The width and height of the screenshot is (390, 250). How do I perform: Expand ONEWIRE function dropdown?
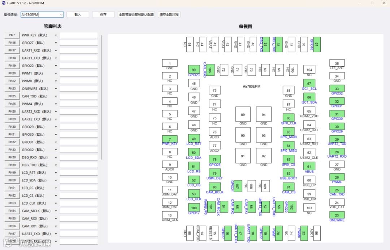pos(56,89)
